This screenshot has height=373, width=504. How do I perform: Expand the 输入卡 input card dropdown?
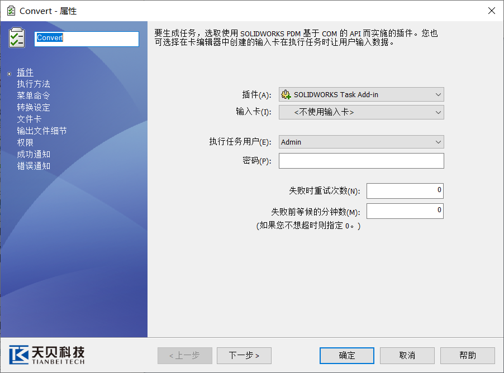tap(361, 112)
